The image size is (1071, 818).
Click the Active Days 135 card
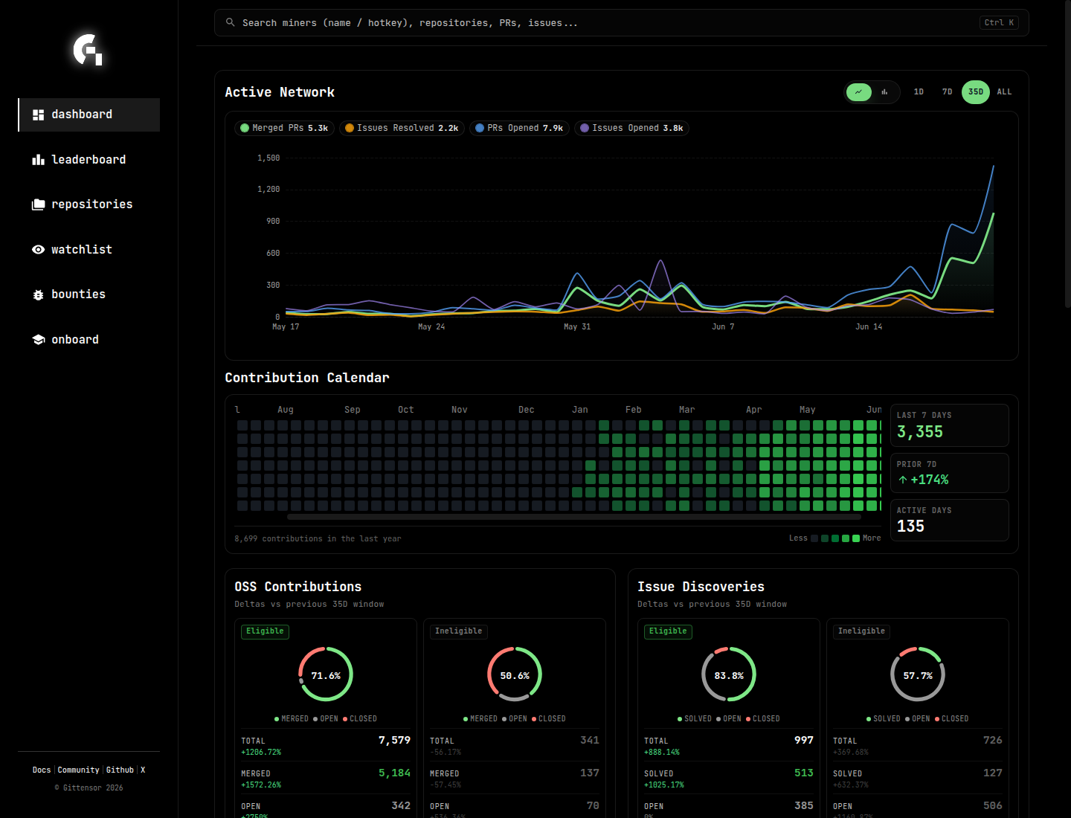[x=950, y=520]
